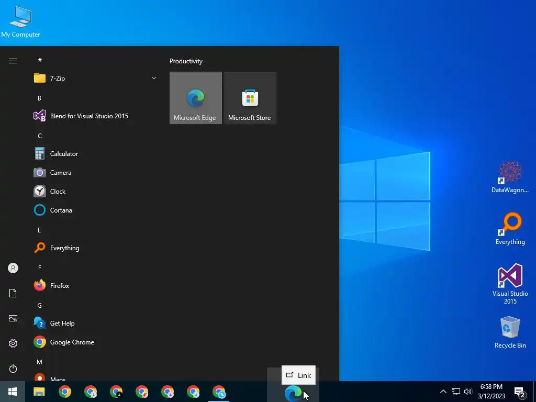Select My Computer desktop icon
536x402 pixels.
click(x=20, y=21)
